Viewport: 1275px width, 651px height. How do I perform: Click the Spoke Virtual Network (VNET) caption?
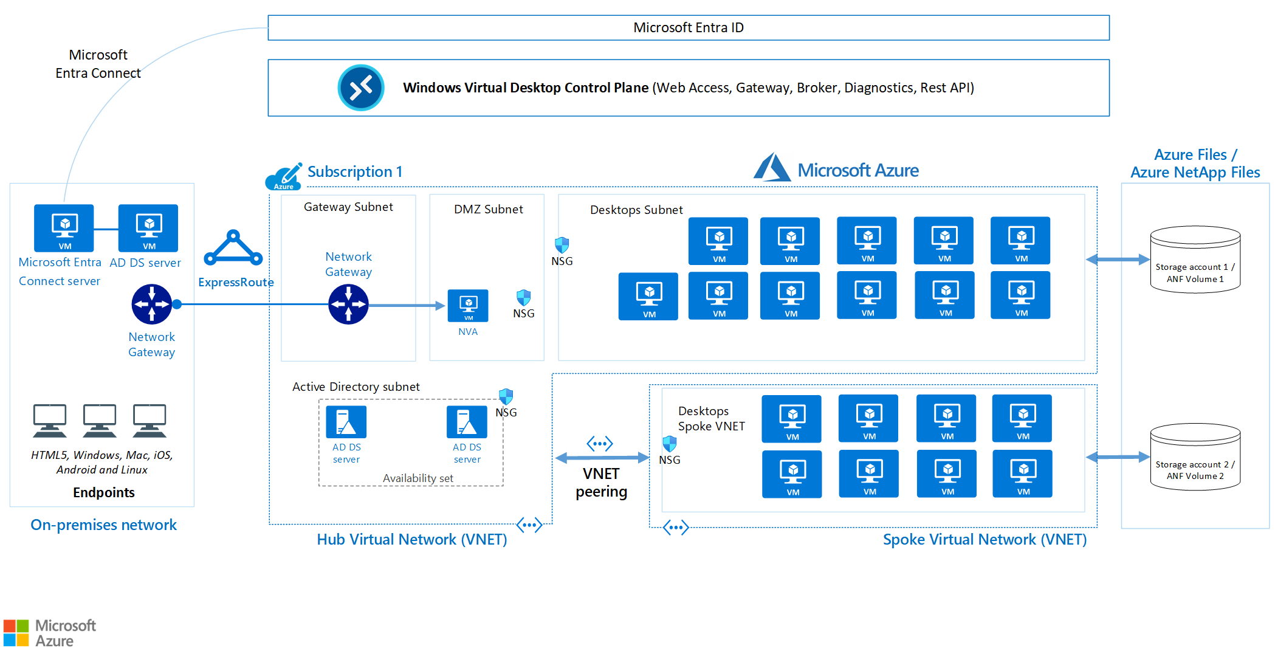click(985, 539)
